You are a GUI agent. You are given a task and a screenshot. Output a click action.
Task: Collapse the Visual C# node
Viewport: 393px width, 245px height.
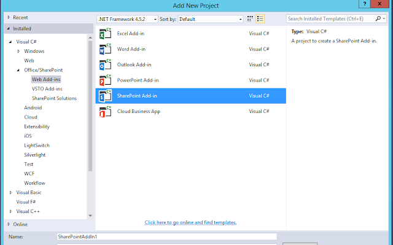[10, 42]
